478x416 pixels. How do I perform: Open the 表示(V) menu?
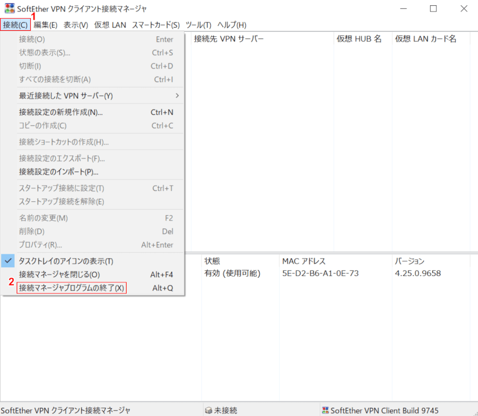[x=76, y=25]
